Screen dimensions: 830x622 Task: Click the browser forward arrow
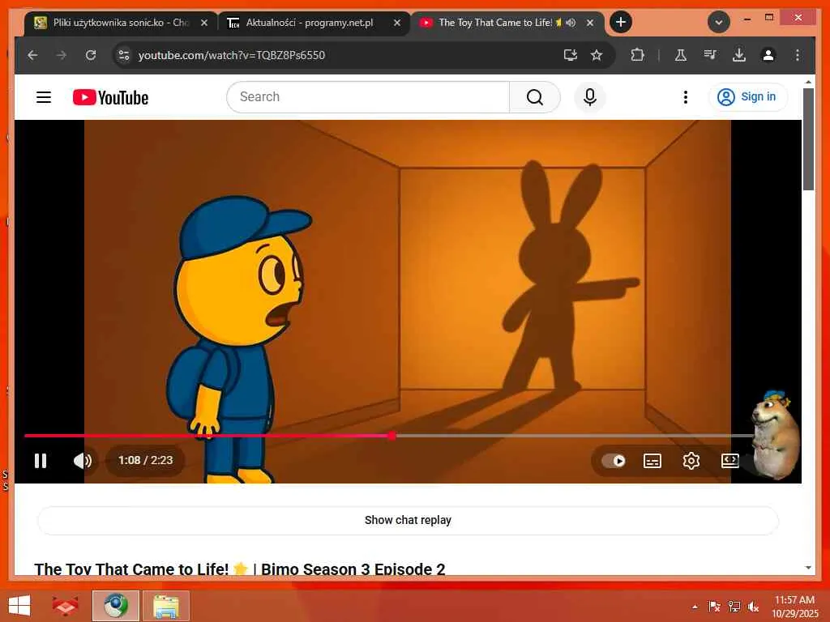pos(62,55)
